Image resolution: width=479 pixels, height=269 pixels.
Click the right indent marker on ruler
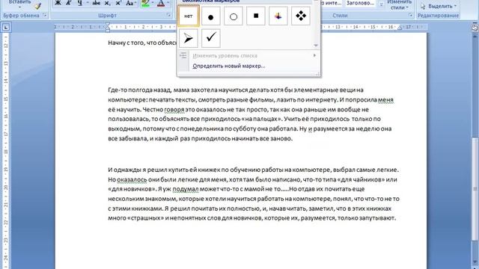pyautogui.click(x=400, y=28)
